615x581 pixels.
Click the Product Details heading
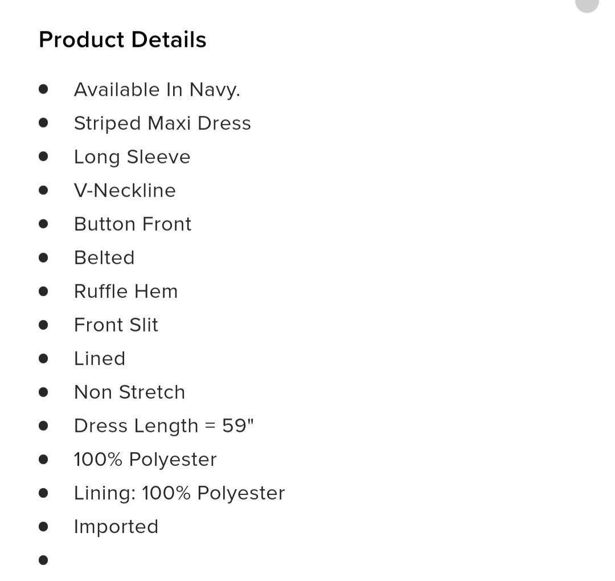(x=122, y=40)
